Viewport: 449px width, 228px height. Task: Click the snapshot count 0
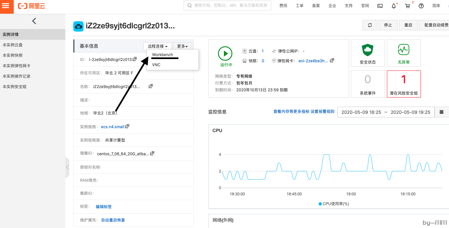(263, 61)
